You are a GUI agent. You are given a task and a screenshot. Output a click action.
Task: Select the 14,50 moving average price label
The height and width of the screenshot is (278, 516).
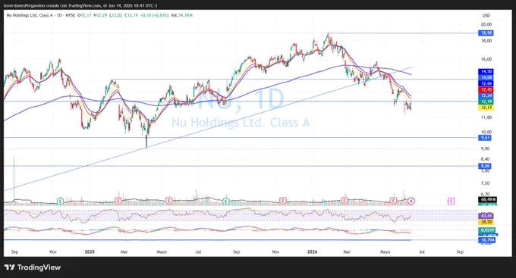tap(486, 71)
